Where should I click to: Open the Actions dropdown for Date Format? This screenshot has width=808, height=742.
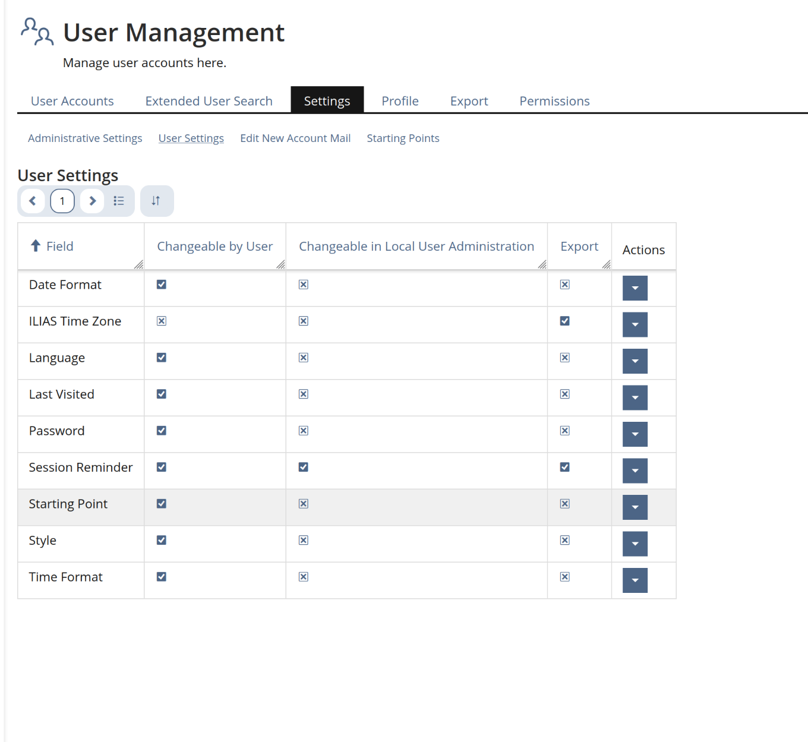(x=635, y=288)
